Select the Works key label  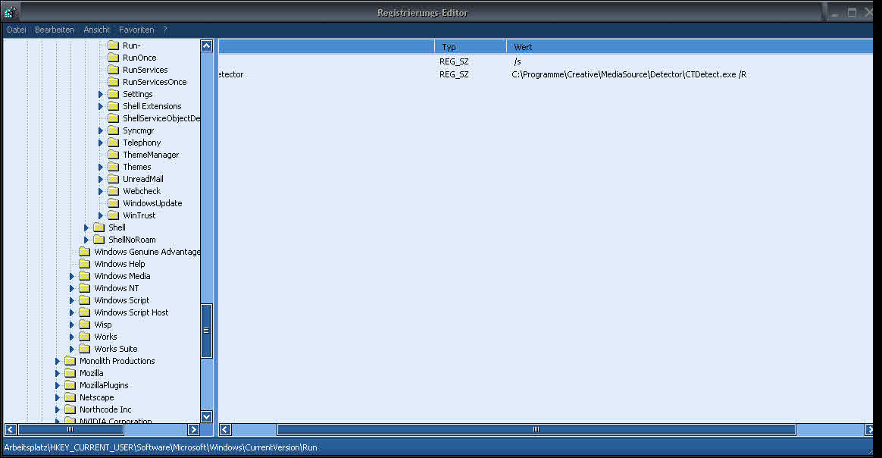tap(105, 337)
